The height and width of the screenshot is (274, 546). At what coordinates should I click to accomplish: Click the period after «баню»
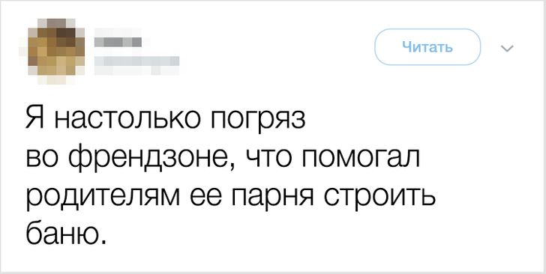[101, 240]
